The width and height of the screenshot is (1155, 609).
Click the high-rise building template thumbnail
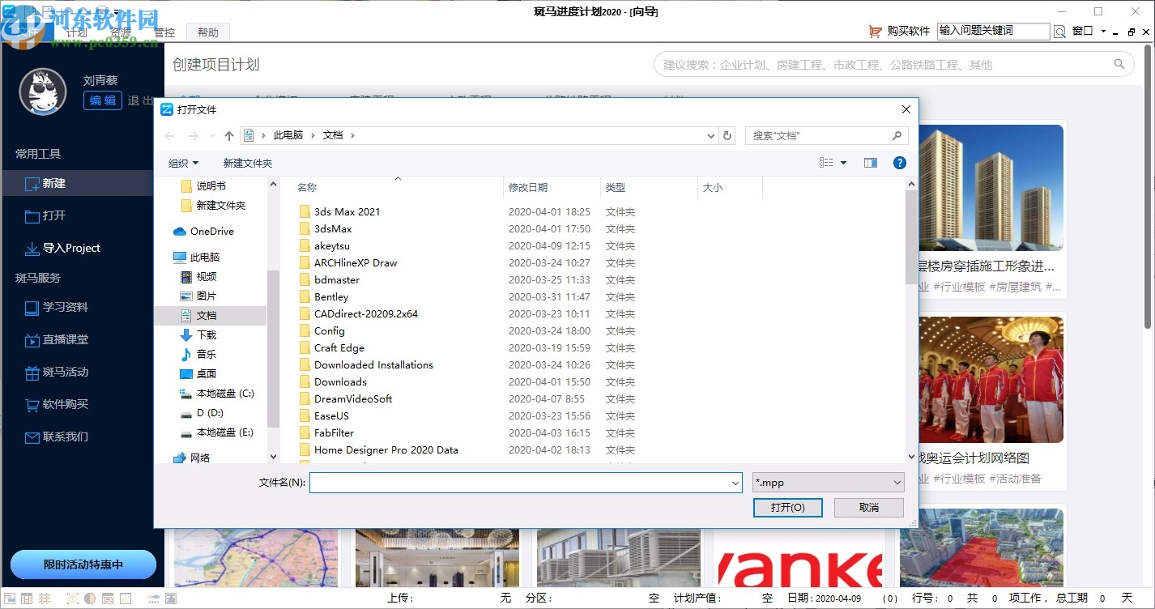coord(991,187)
